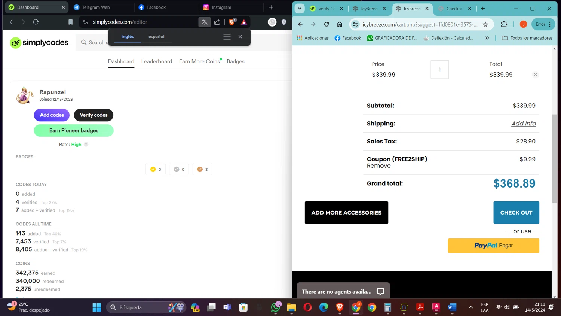This screenshot has height=316, width=561.
Task: Open Chrome extensions puzzle icon
Action: click(x=504, y=24)
